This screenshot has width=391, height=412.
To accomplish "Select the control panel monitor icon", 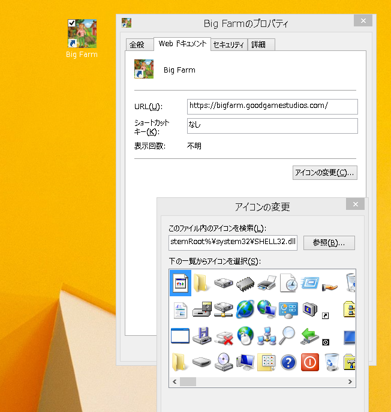I will coord(288,310).
